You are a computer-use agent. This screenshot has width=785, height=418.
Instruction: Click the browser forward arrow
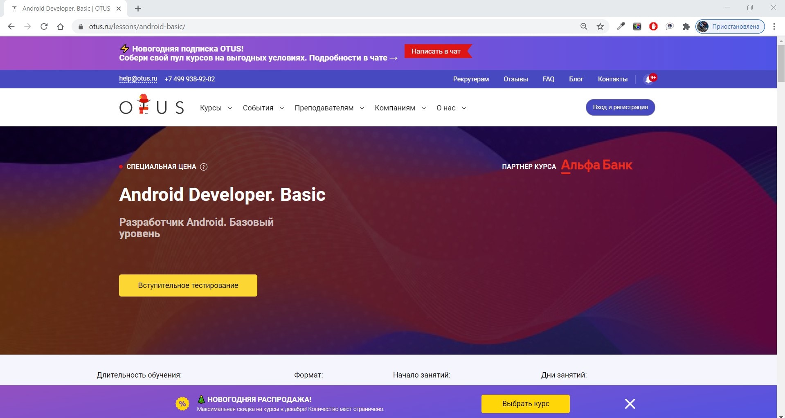[x=27, y=27]
